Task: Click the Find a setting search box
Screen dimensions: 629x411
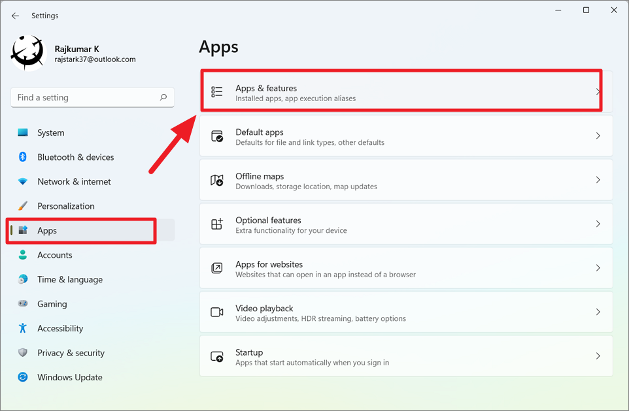Action: [x=85, y=97]
